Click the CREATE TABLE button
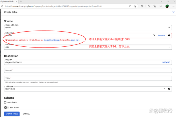The width and height of the screenshot is (176, 117). 12,114
